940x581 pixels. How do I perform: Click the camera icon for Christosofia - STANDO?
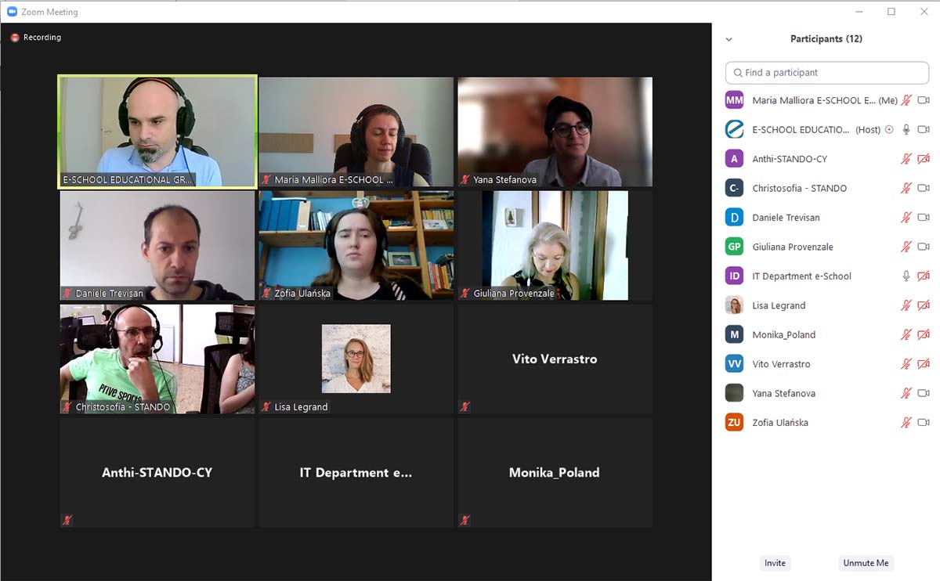click(x=924, y=188)
